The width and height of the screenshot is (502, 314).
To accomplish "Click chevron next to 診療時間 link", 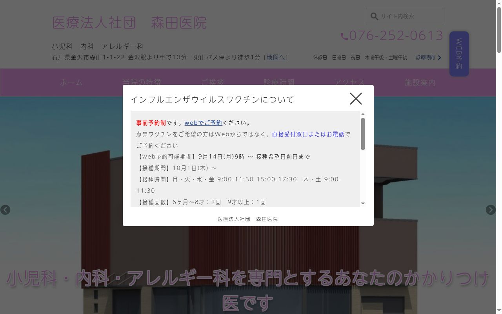I will tap(440, 58).
